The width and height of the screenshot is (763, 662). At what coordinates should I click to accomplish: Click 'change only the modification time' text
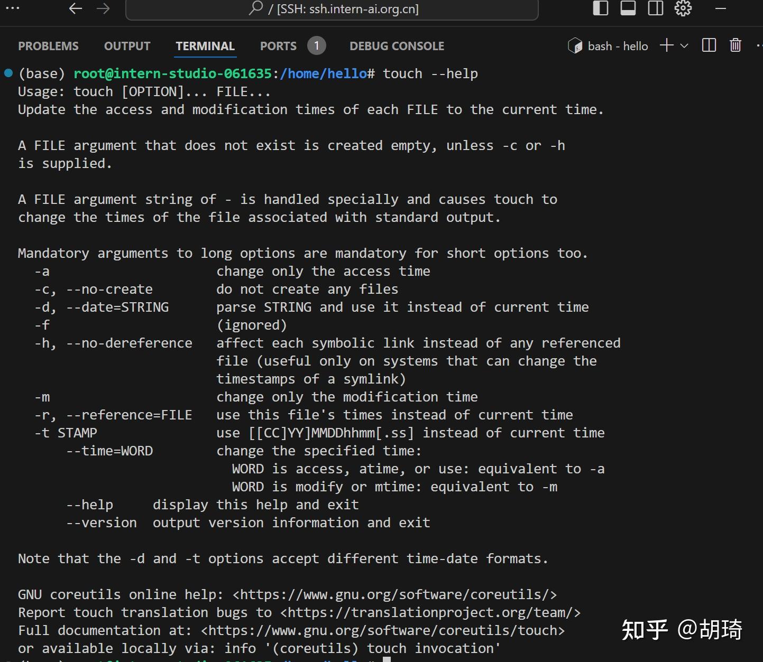click(x=347, y=397)
